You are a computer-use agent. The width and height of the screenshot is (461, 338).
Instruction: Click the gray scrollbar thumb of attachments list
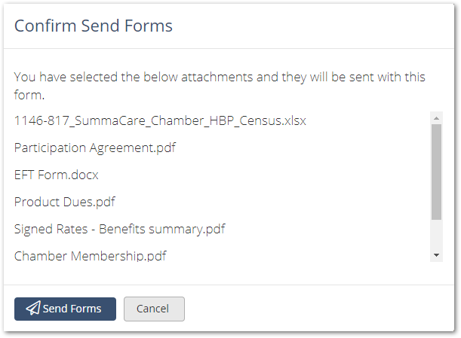coord(436,172)
